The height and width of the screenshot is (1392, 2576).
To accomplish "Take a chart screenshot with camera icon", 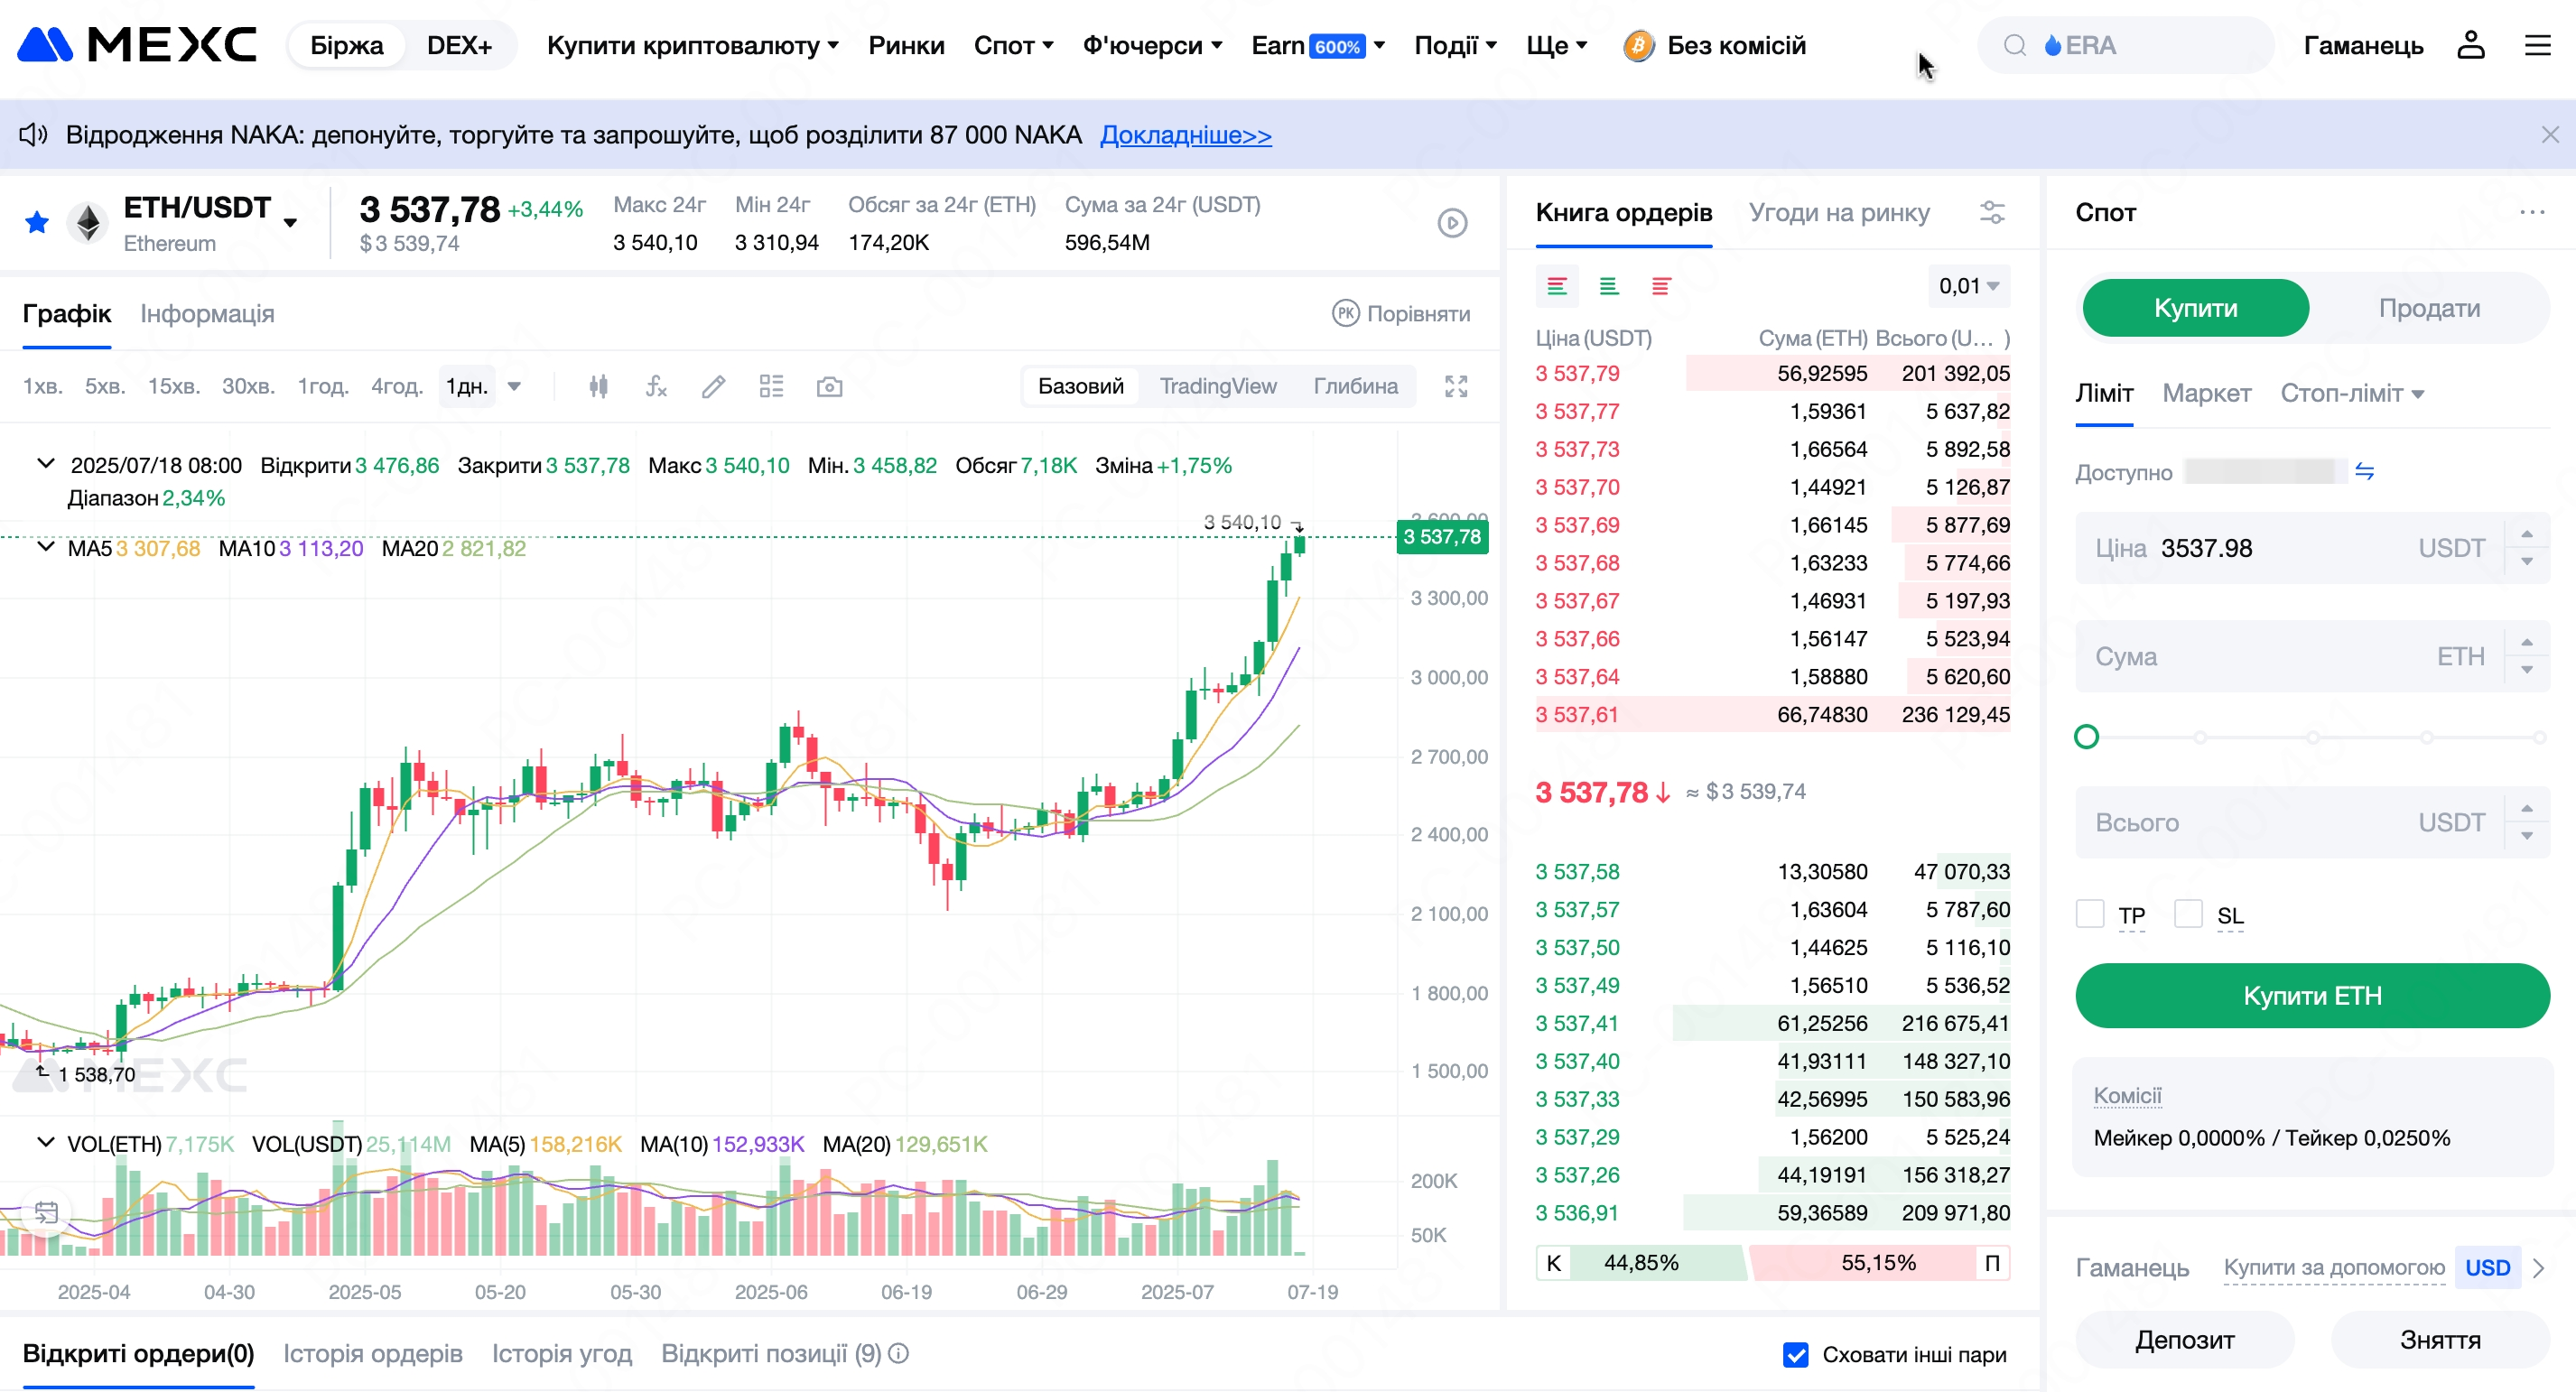I will click(829, 386).
